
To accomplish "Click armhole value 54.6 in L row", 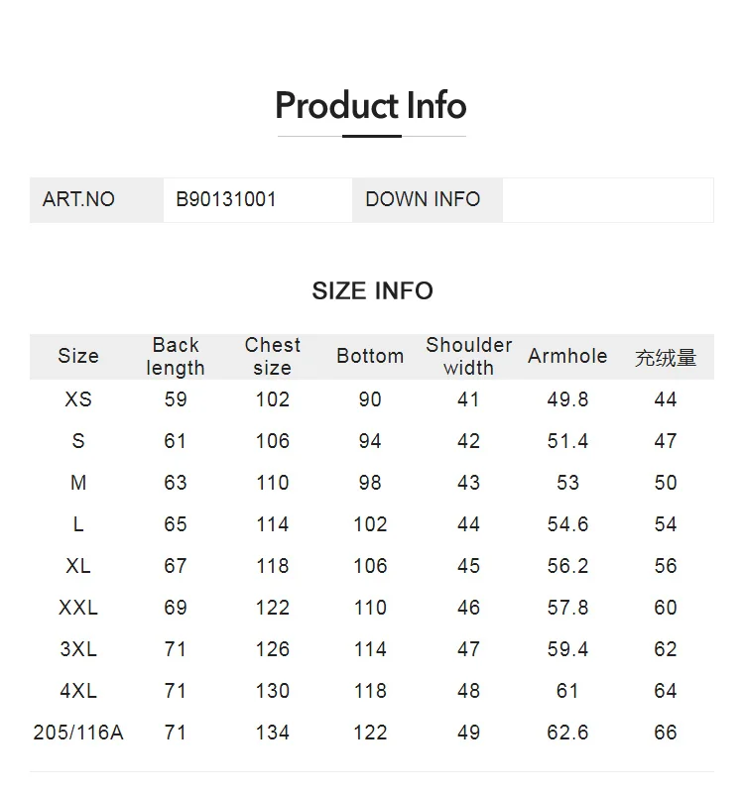I will click(567, 524).
